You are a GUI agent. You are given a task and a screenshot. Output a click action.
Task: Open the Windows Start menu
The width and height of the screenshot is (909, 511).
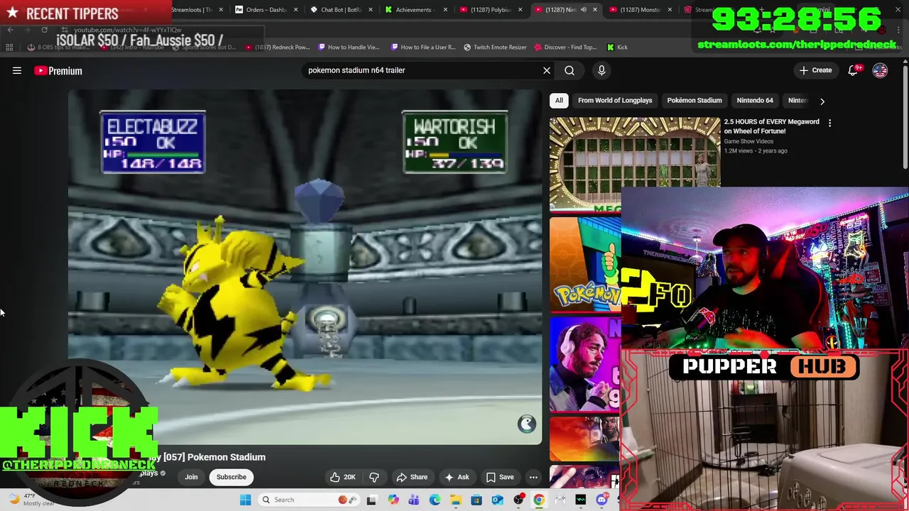coord(245,500)
